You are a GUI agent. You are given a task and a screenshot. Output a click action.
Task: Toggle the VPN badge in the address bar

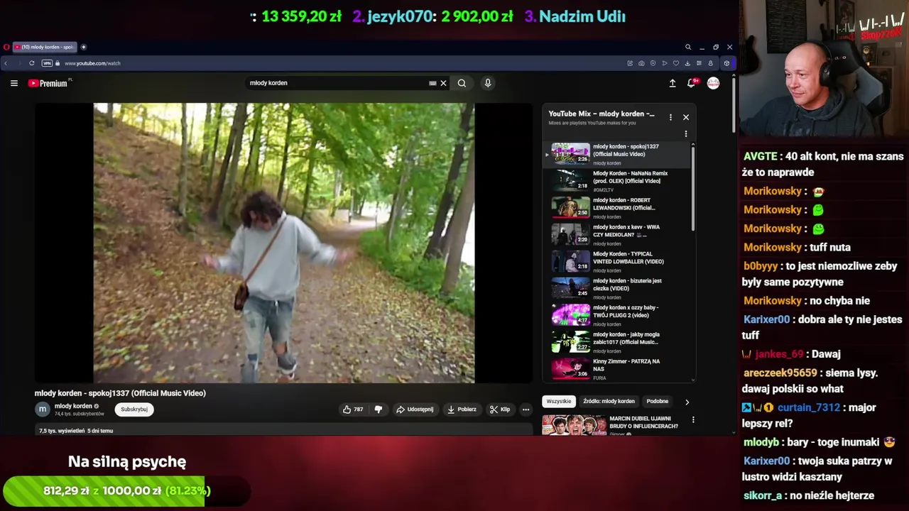pyautogui.click(x=47, y=63)
